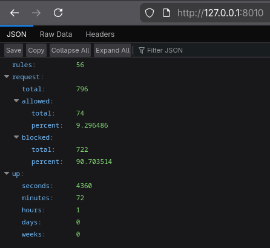Click the allowed key label
The width and height of the screenshot is (270, 248).
coord(36,101)
